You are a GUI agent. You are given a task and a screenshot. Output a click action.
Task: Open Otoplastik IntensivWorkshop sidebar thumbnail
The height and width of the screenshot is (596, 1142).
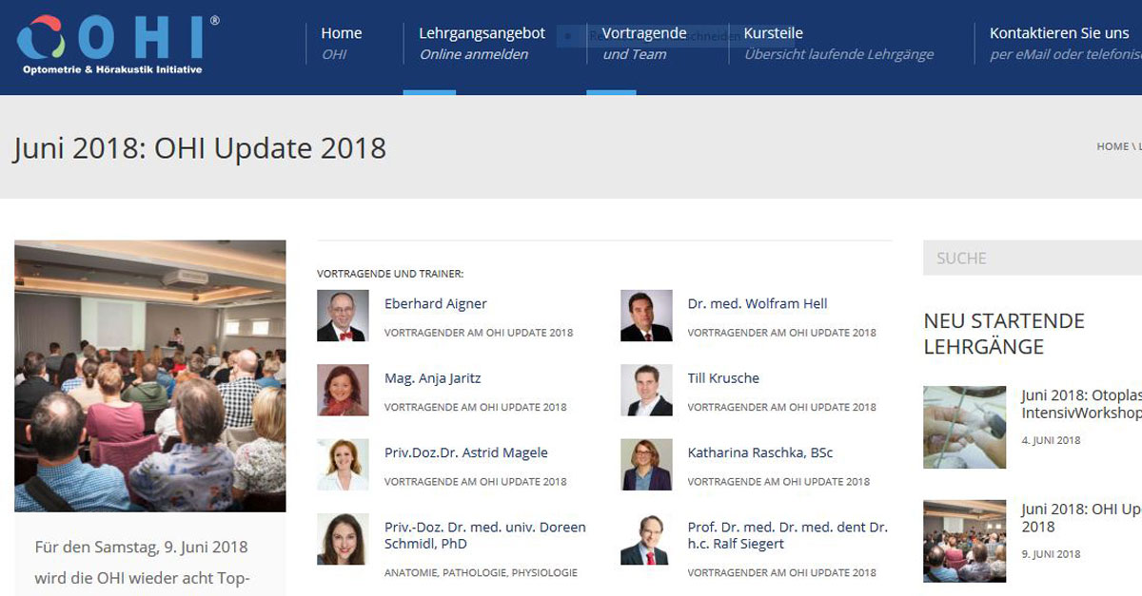pyautogui.click(x=964, y=427)
